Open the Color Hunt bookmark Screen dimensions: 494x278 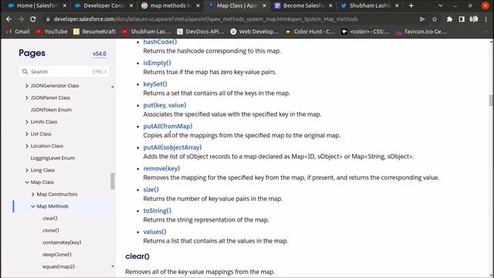tap(310, 32)
